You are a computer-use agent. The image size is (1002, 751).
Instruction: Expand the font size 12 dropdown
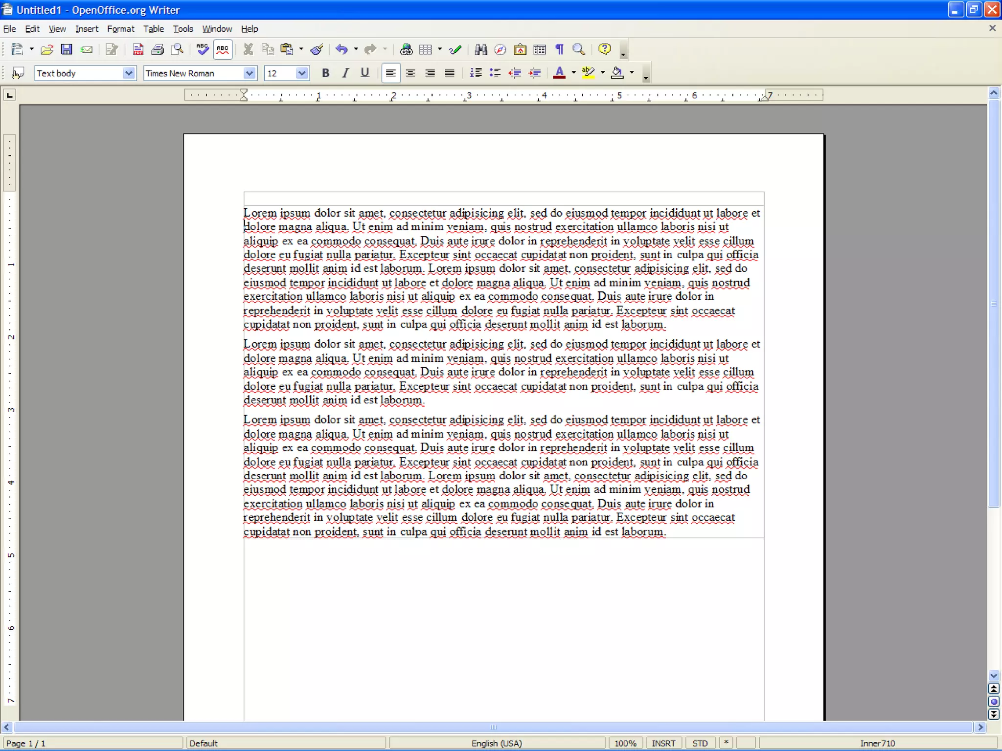[302, 73]
